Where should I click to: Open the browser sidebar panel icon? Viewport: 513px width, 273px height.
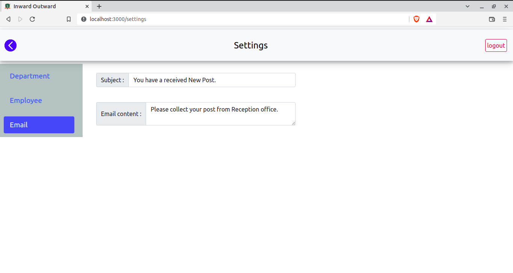[492, 19]
